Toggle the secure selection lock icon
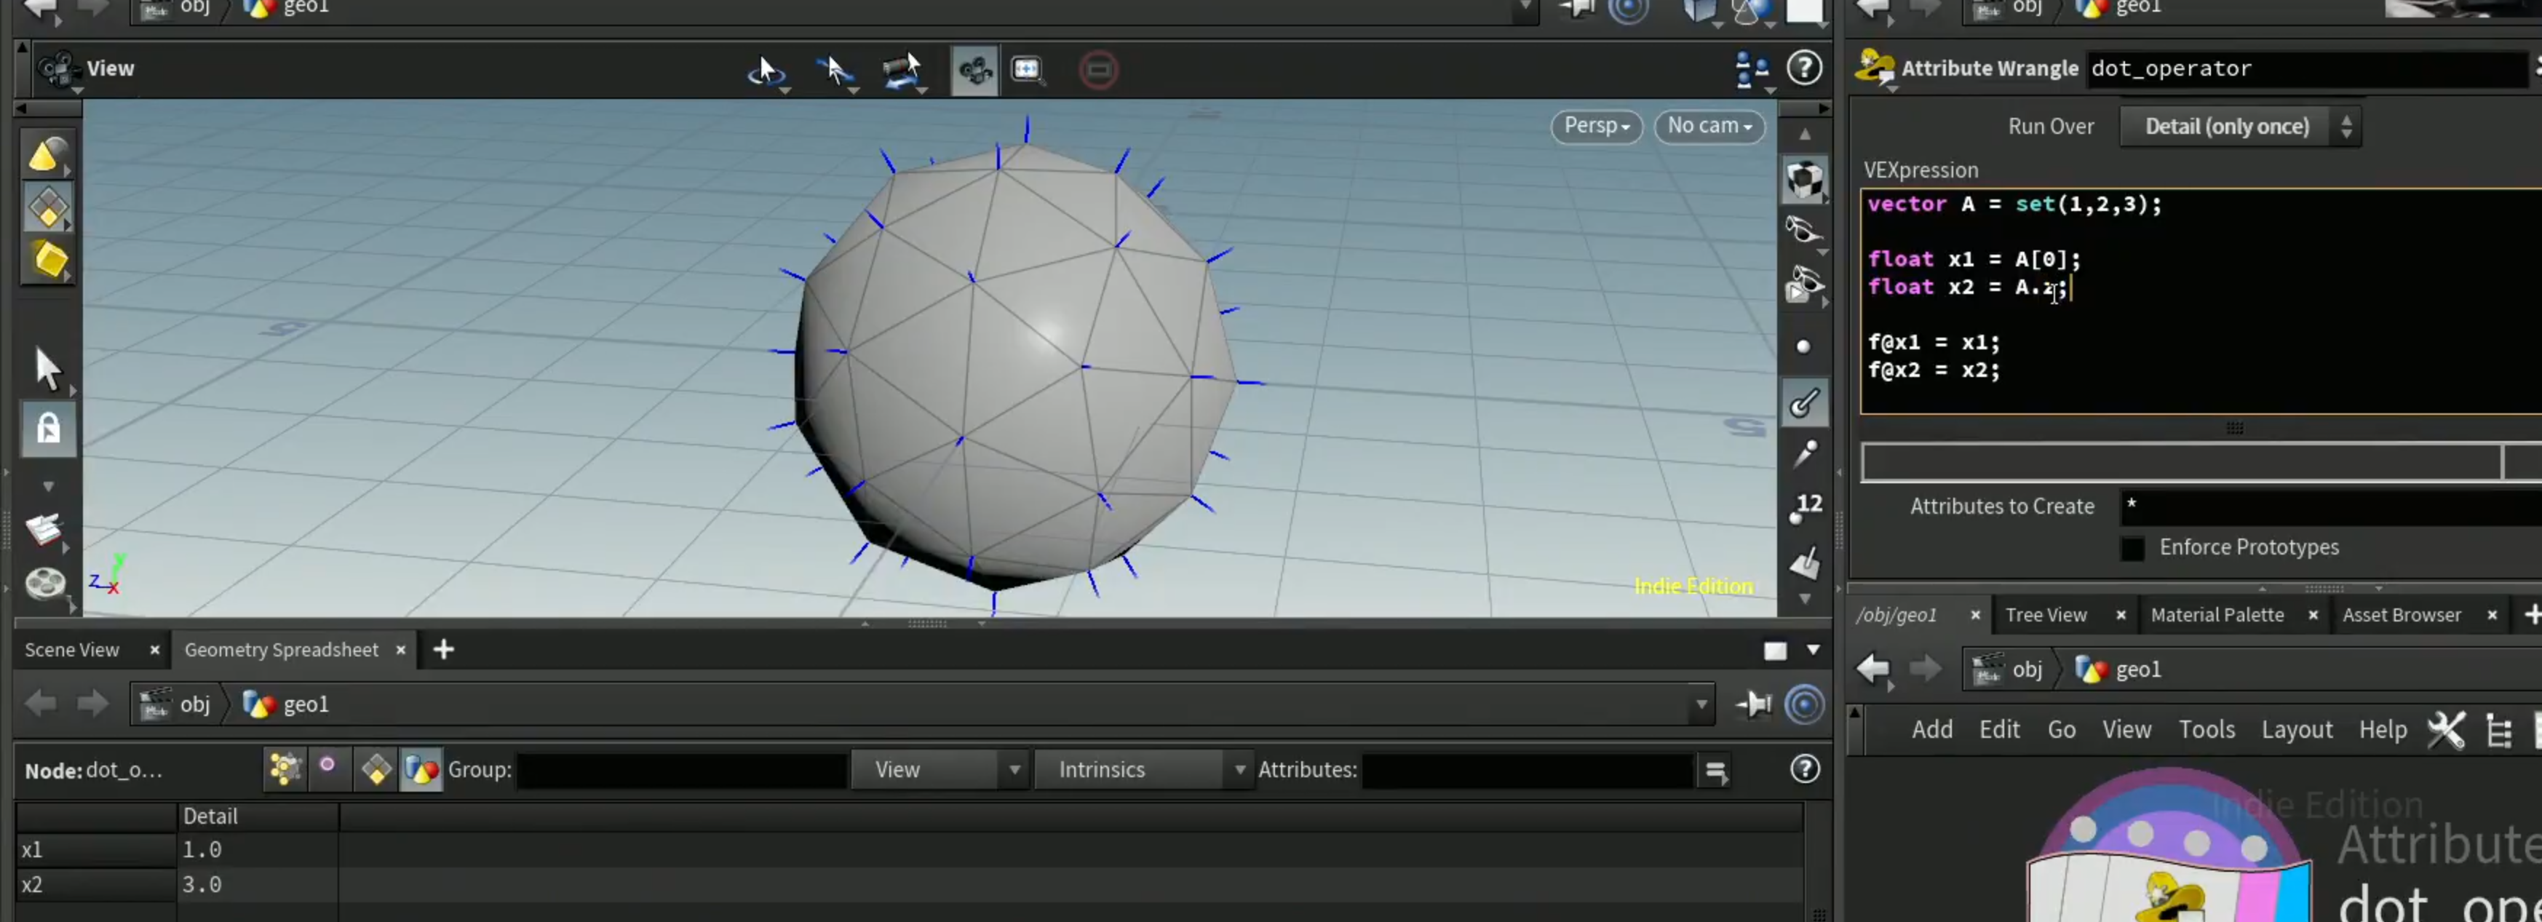Screen dimensions: 2542x922 pos(48,429)
